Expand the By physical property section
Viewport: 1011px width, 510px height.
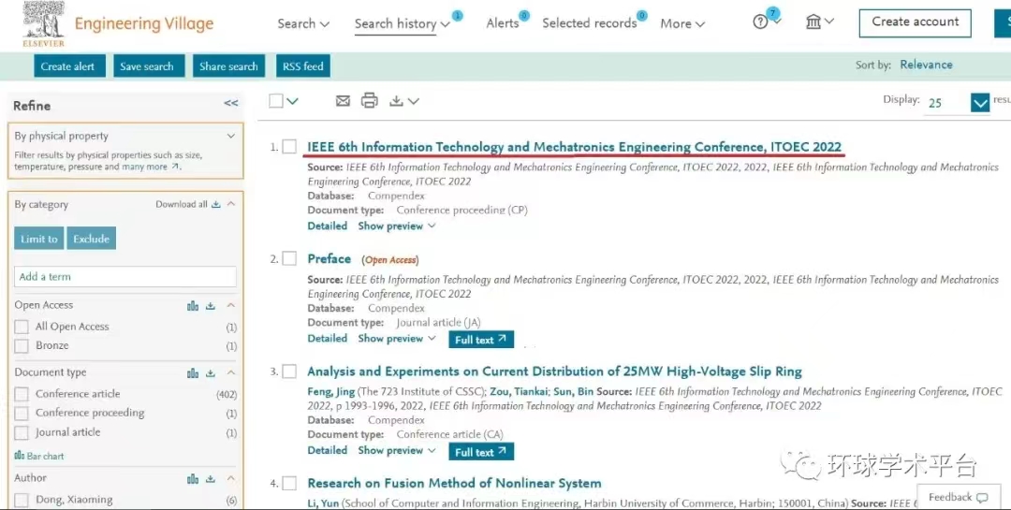(231, 136)
